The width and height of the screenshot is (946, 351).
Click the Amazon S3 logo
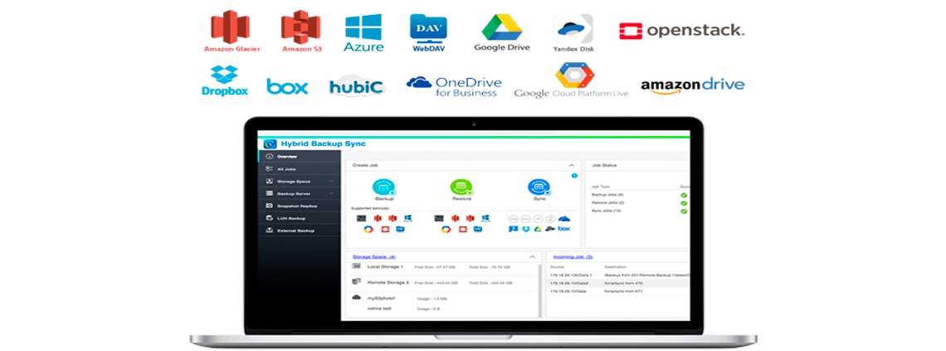pos(301,31)
